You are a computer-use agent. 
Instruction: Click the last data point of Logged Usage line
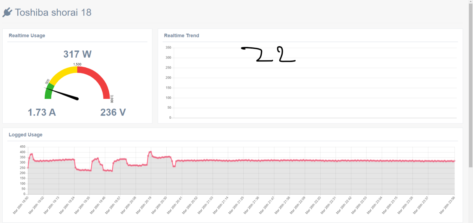454,161
